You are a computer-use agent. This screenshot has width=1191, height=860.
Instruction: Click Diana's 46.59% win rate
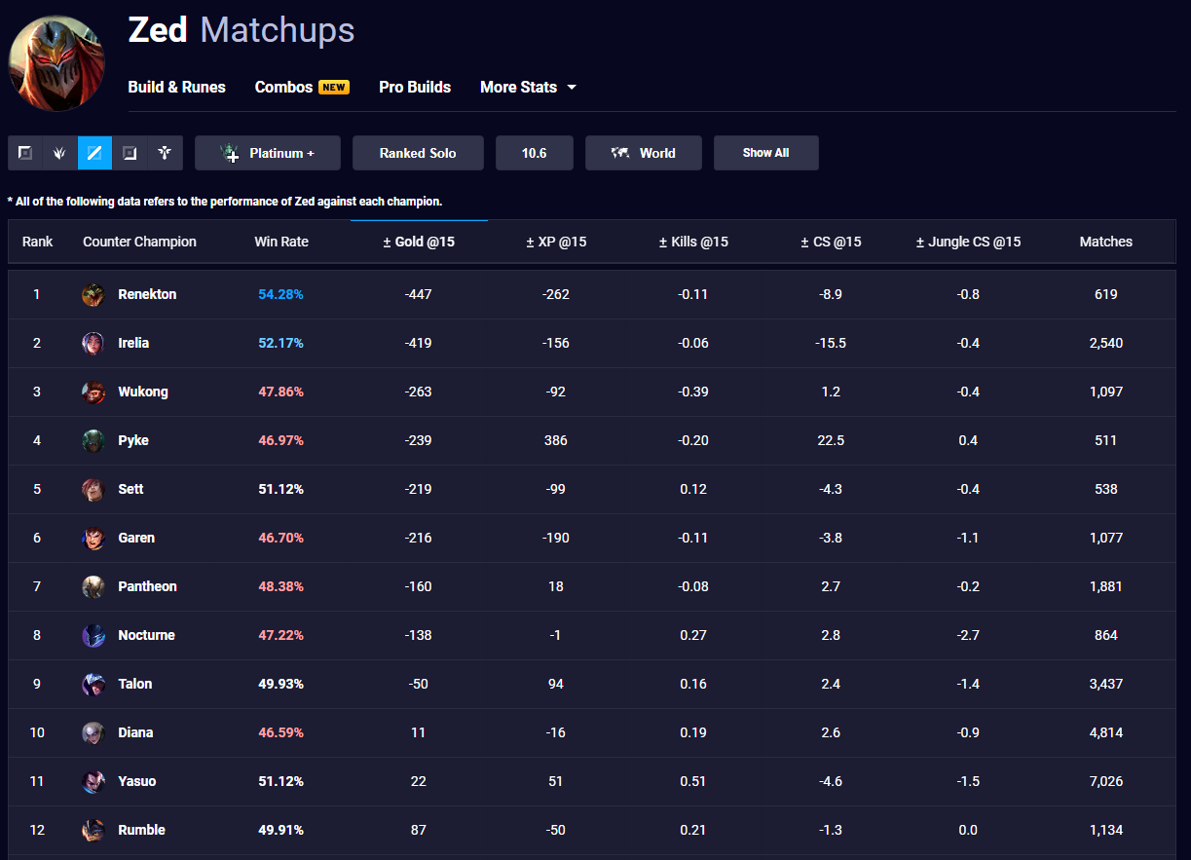[281, 732]
